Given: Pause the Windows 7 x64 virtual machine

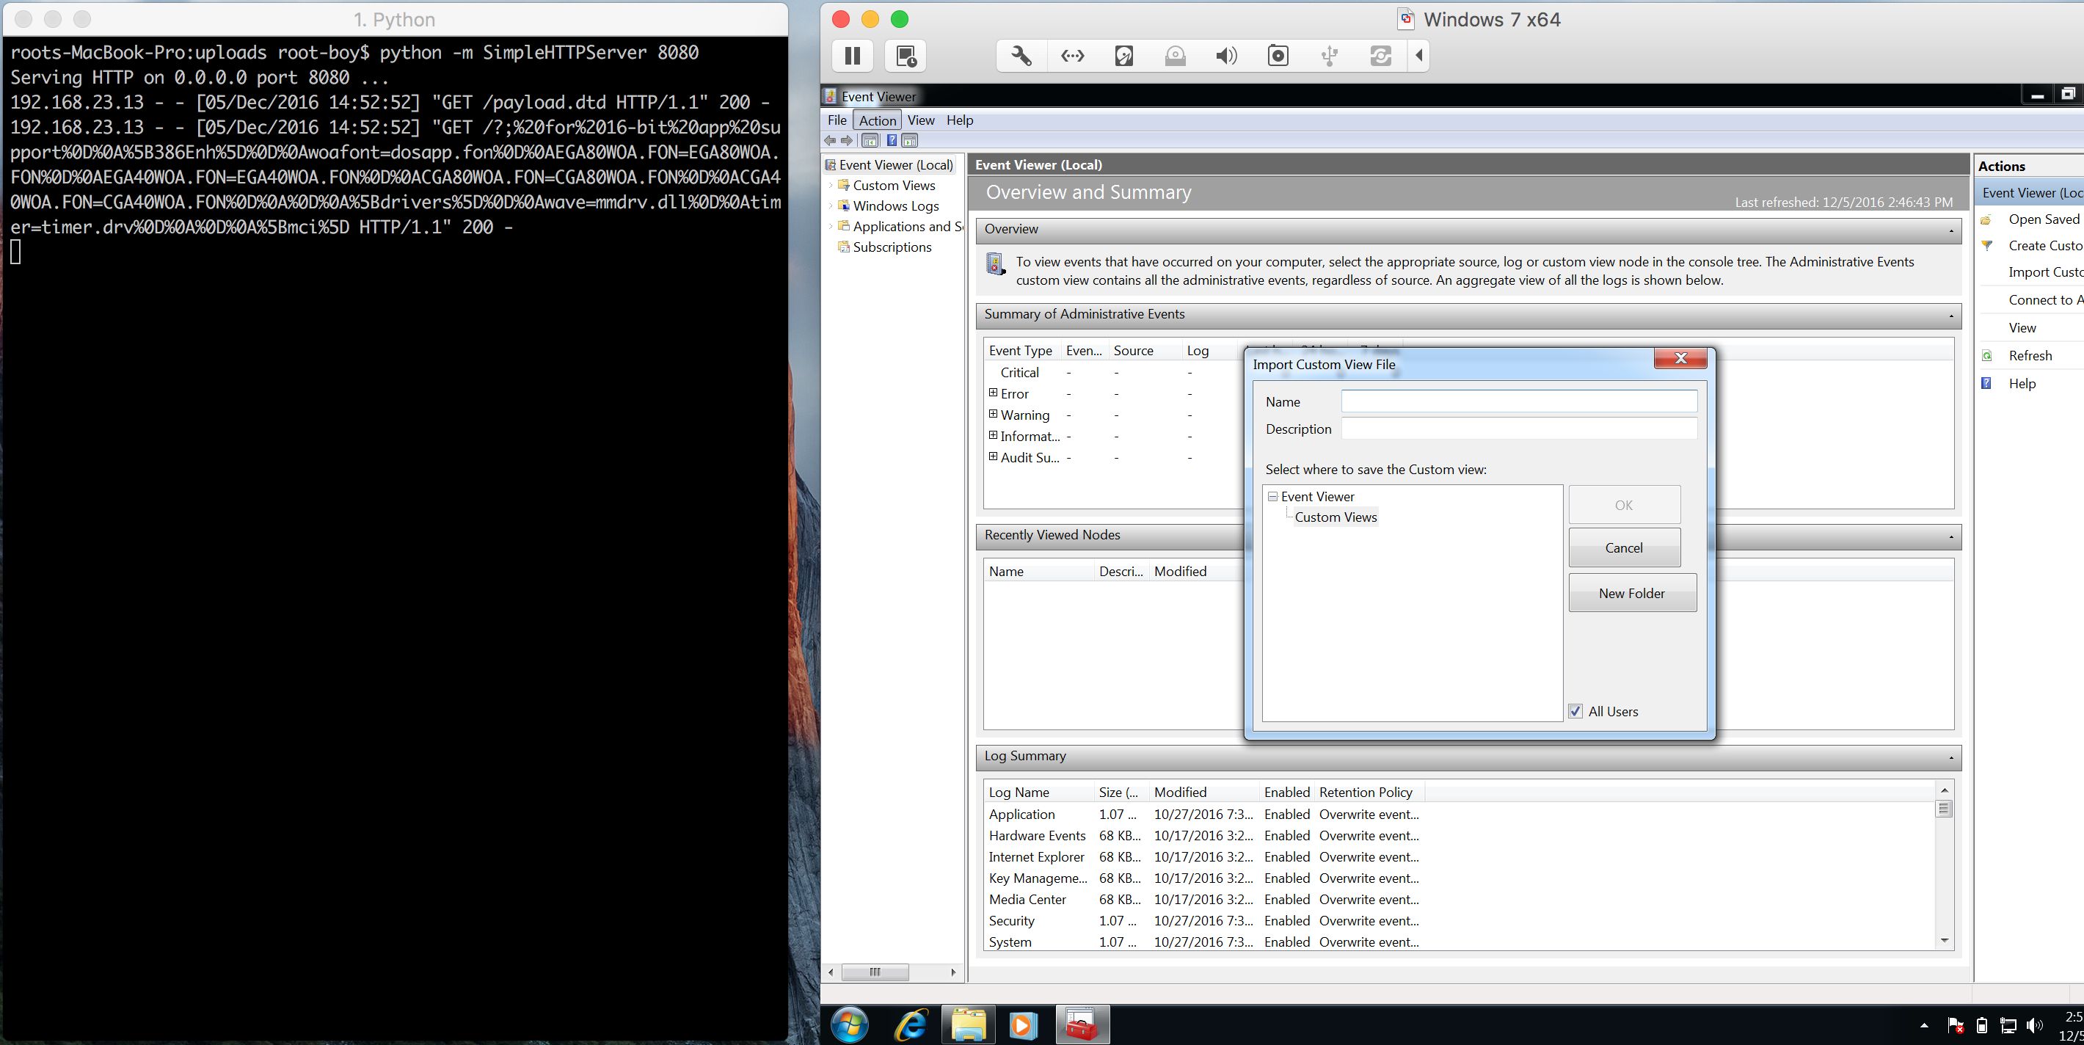Looking at the screenshot, I should coord(853,56).
